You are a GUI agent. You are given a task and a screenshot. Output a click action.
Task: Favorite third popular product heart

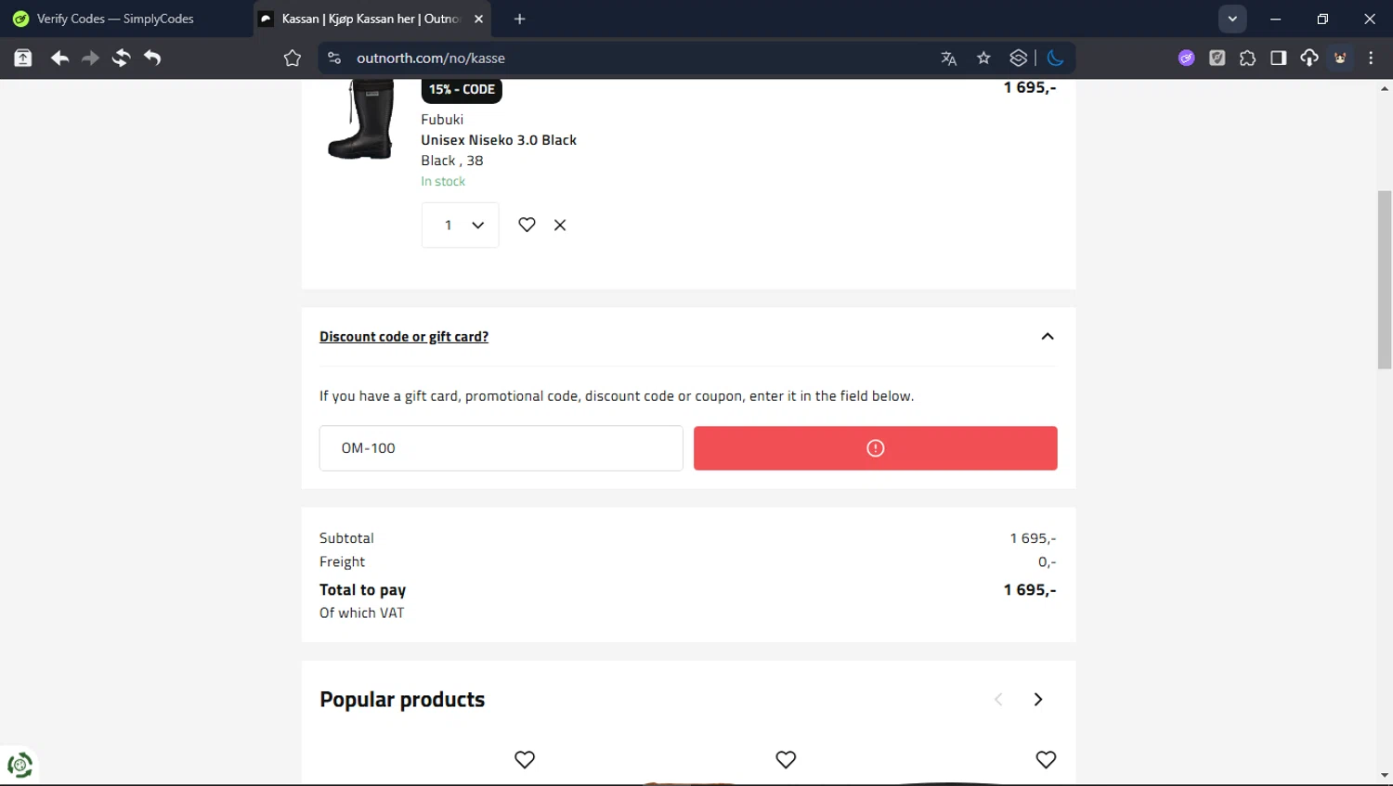(x=1046, y=760)
